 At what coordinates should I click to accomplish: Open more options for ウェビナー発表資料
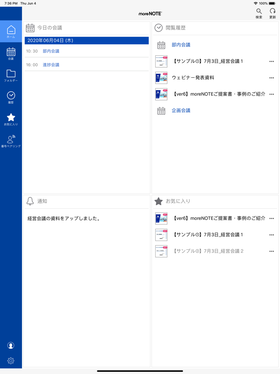[x=272, y=78]
